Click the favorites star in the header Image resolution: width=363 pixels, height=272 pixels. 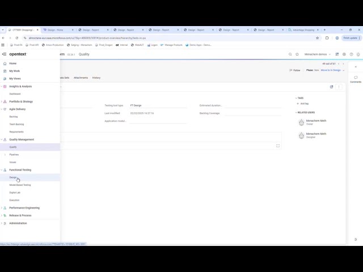[x=297, y=54]
